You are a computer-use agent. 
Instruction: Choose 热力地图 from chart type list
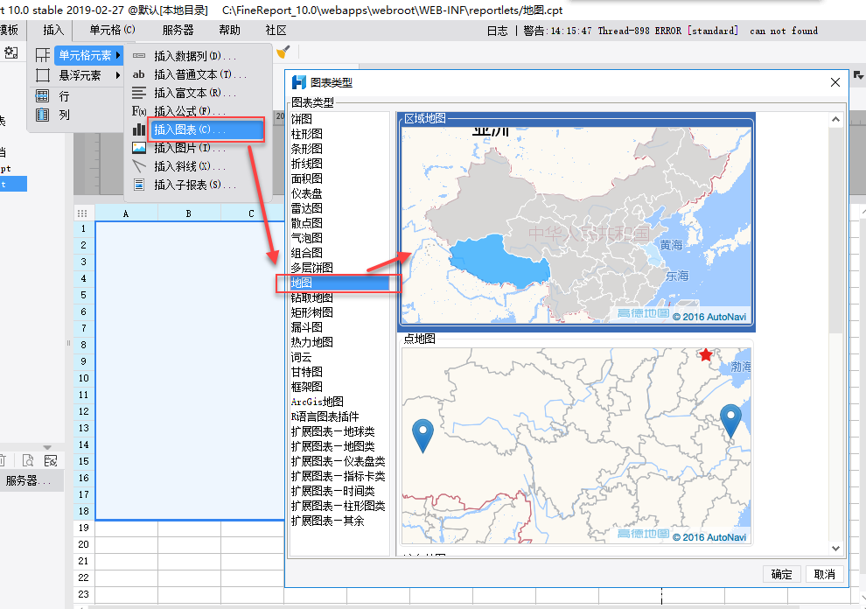click(x=312, y=342)
